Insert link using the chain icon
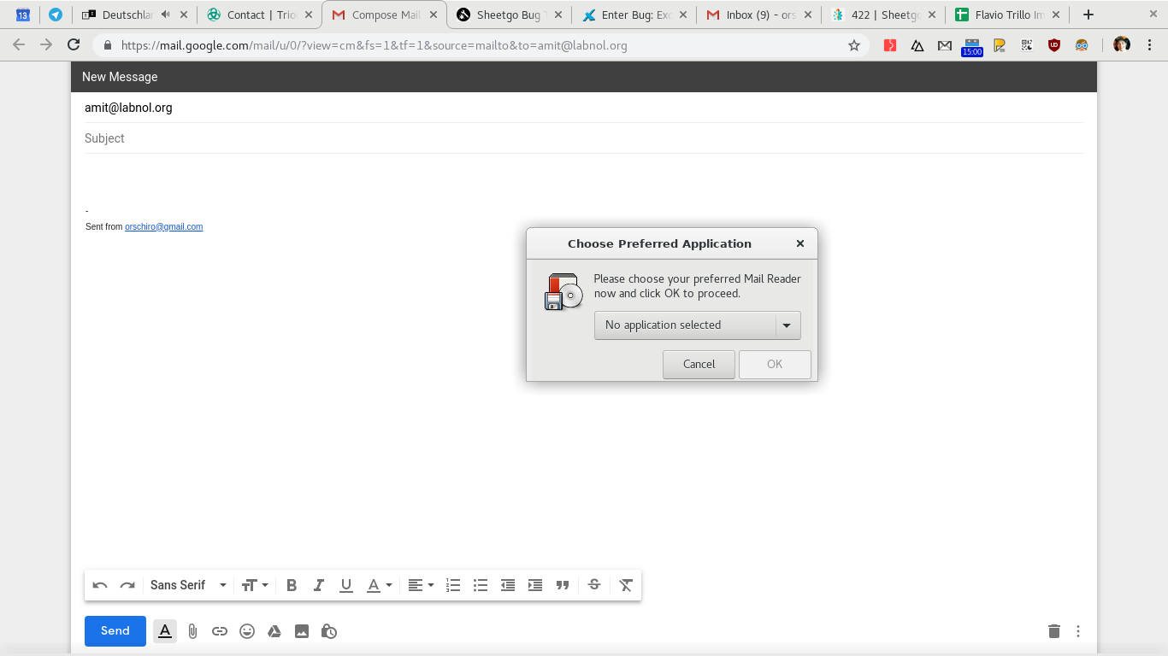This screenshot has height=656, width=1168. pyautogui.click(x=220, y=631)
